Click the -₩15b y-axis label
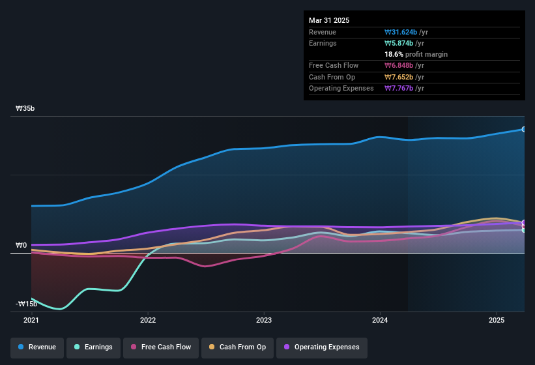Viewport: 535px width, 365px height. tap(26, 304)
